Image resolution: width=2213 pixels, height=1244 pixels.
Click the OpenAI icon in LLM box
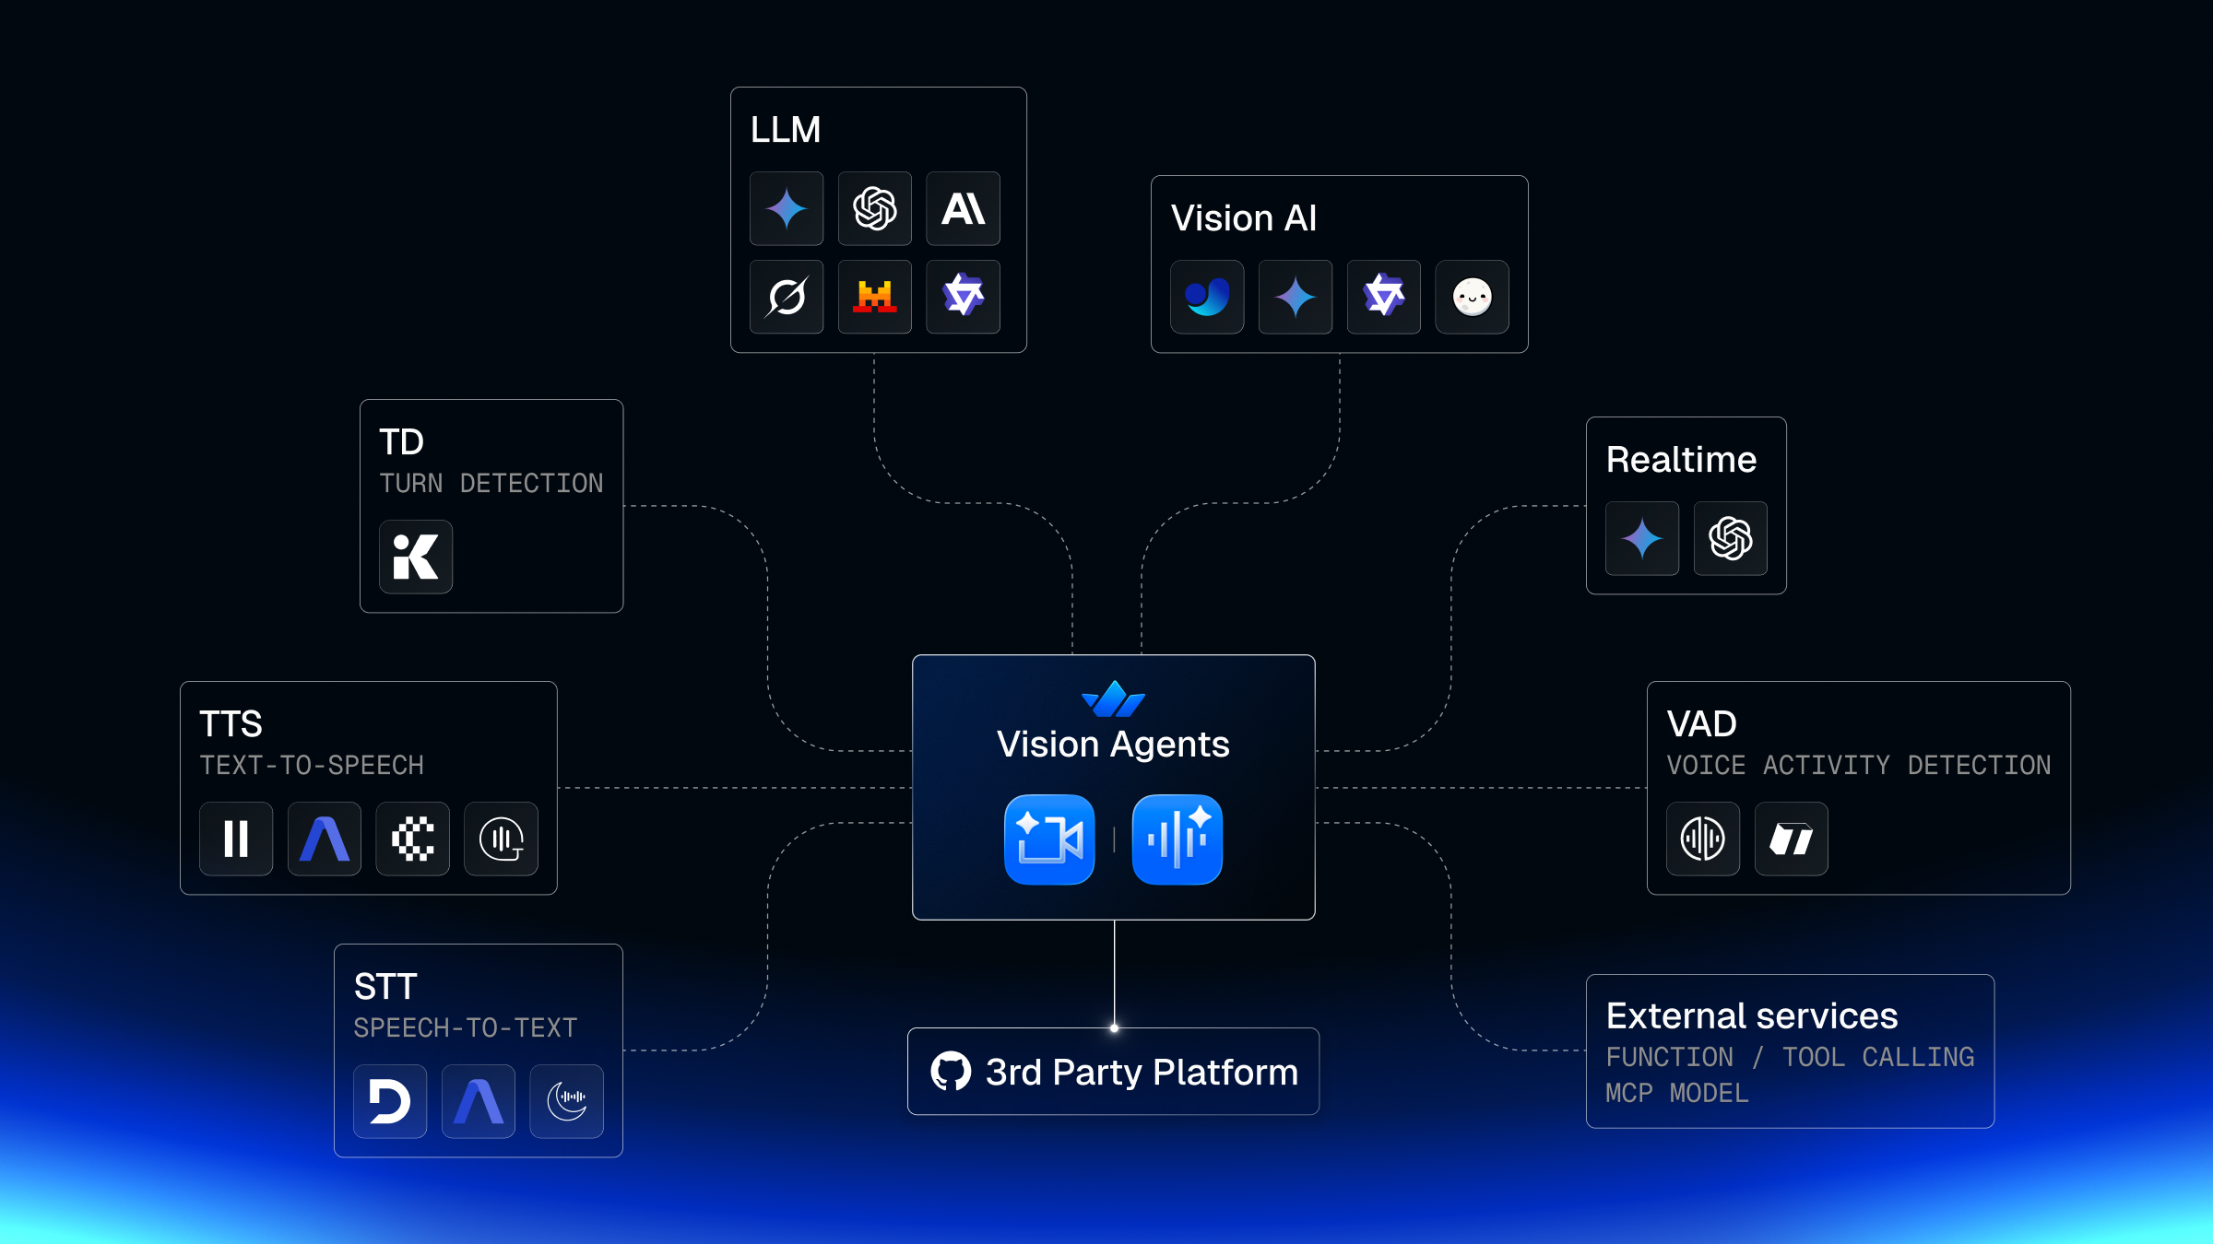pyautogui.click(x=874, y=208)
